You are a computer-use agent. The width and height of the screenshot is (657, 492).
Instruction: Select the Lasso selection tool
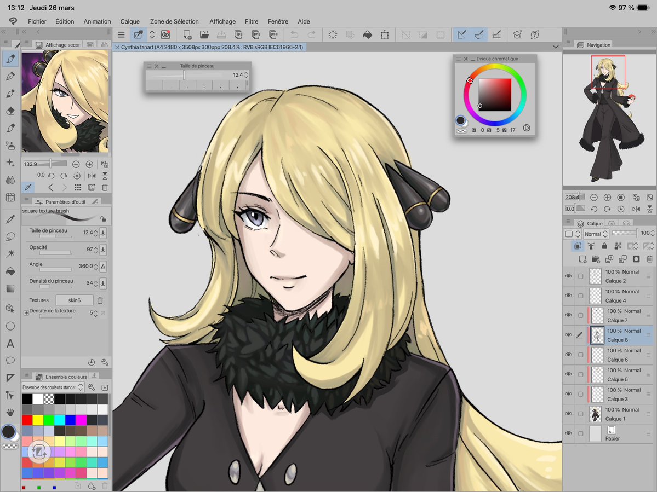pyautogui.click(x=10, y=236)
